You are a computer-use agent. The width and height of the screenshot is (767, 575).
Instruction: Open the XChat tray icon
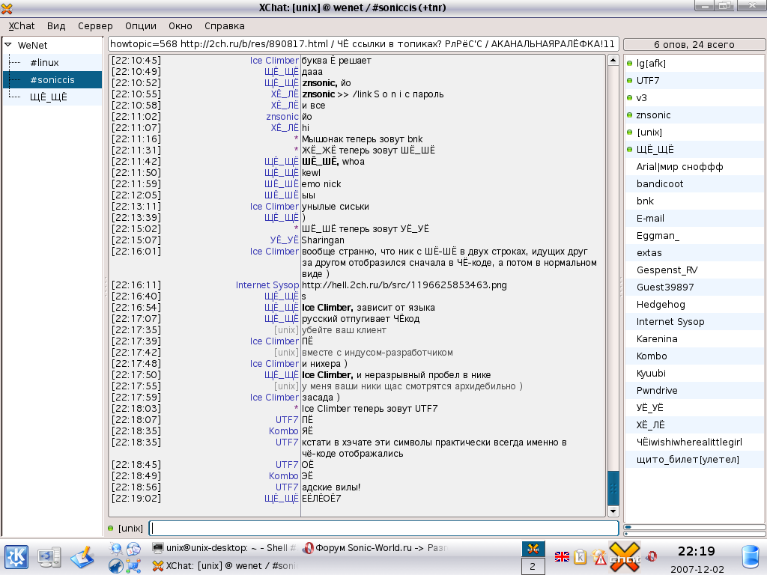[624, 557]
